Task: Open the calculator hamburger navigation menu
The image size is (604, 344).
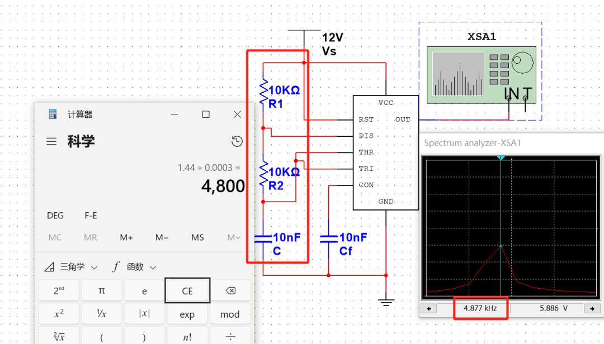Action: click(51, 142)
